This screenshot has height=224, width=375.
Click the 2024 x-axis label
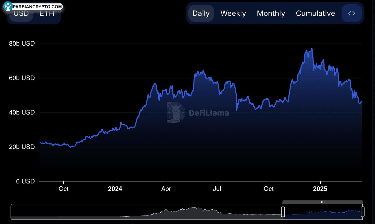coord(115,189)
